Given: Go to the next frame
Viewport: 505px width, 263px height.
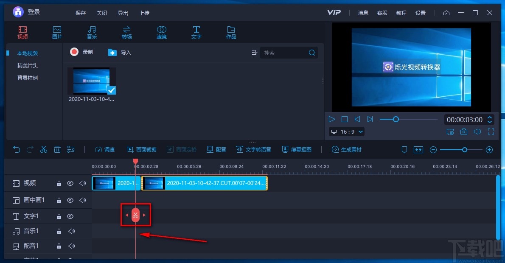Looking at the screenshot, I should (370, 120).
